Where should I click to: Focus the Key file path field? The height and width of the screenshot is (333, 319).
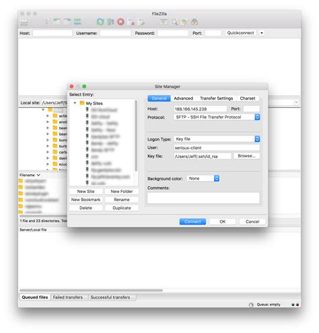(x=203, y=156)
